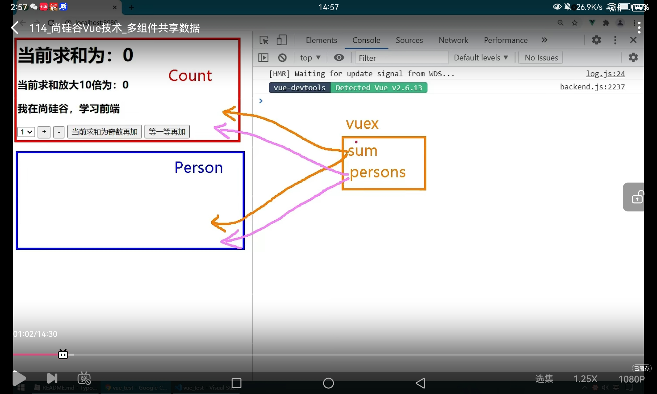Image resolution: width=657 pixels, height=394 pixels.
Task: Tap back arrow beside video title
Action: pyautogui.click(x=15, y=28)
